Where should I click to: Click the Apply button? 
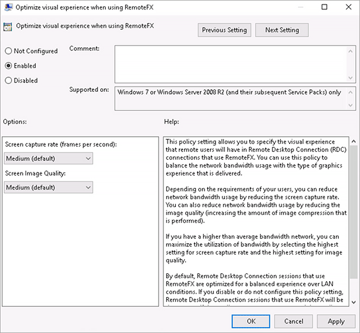(x=336, y=321)
